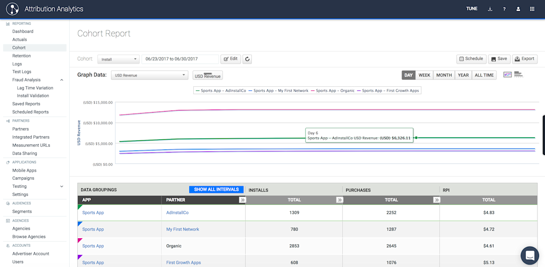Toggle Sports App – First Growth Apps legend
Image resolution: width=545 pixels, height=267 pixels.
point(388,90)
